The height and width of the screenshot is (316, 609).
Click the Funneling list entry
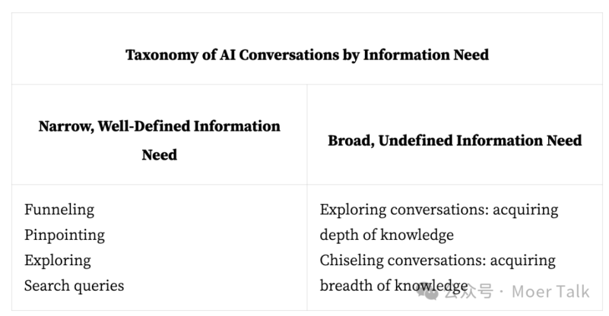pos(59,209)
